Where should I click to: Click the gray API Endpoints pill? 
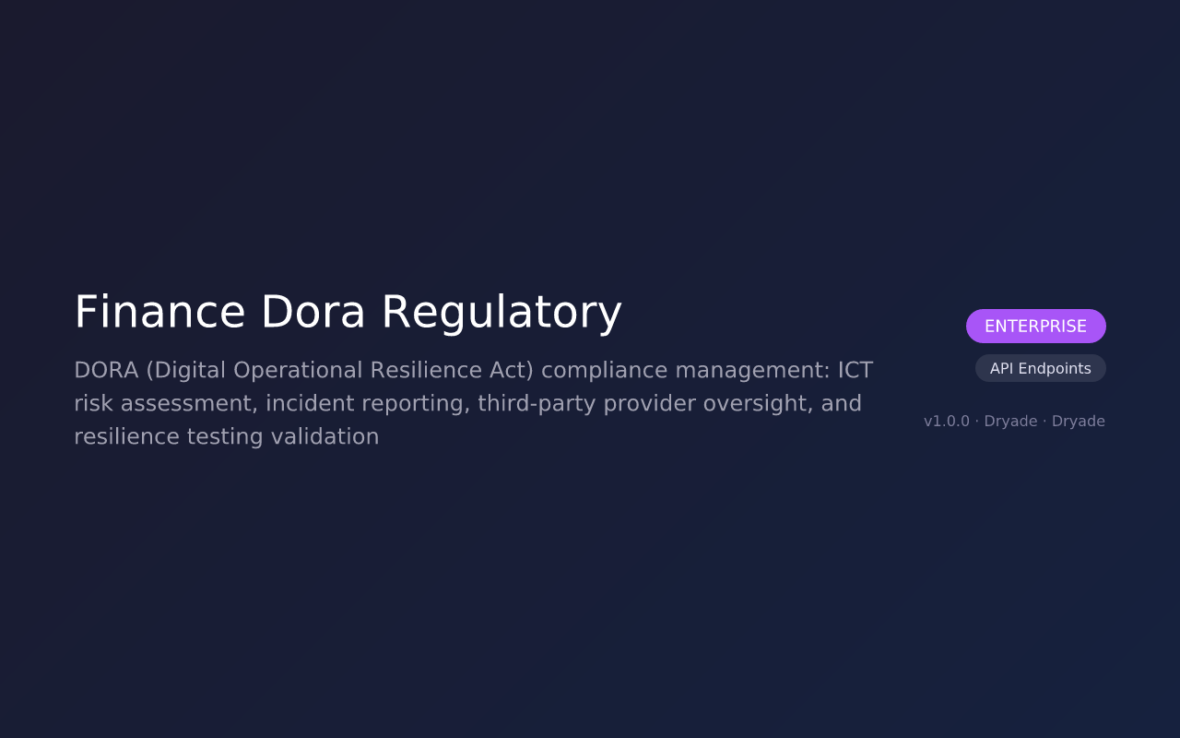(1041, 368)
